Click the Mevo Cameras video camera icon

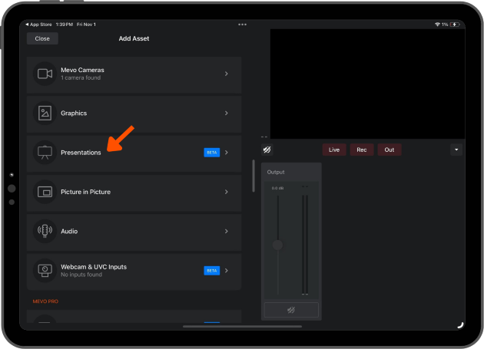coord(45,74)
